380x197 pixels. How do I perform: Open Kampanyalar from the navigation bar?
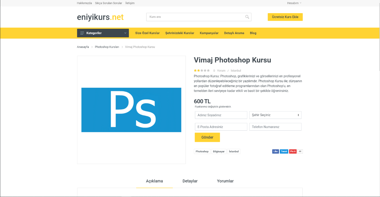209,33
